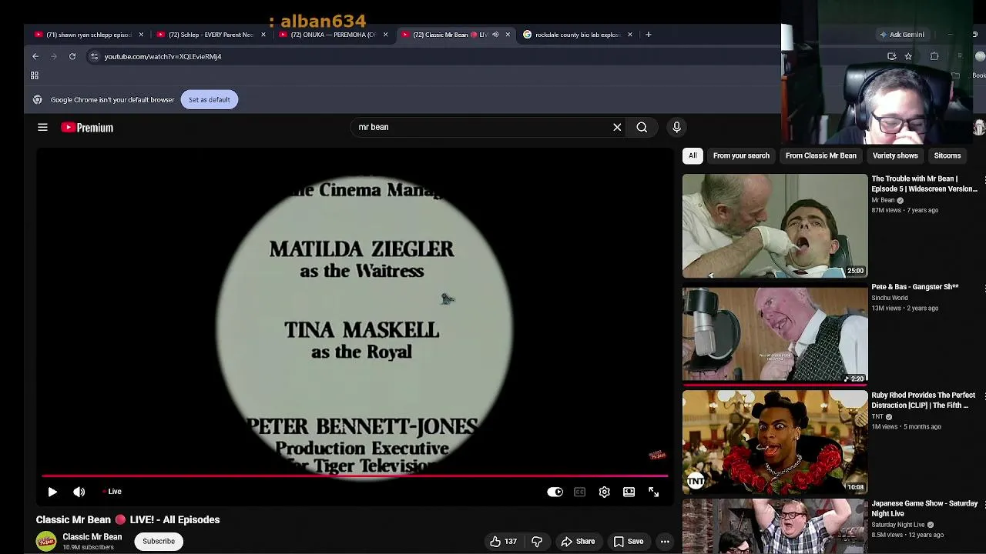
Task: Click 'Japanese Game Show - Saturday' title
Action: click(x=924, y=509)
